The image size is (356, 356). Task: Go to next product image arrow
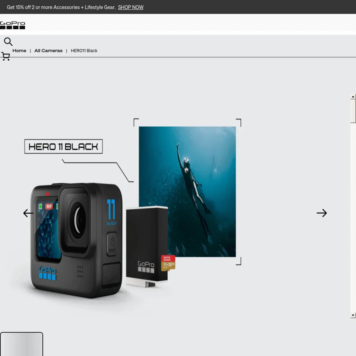tap(322, 213)
